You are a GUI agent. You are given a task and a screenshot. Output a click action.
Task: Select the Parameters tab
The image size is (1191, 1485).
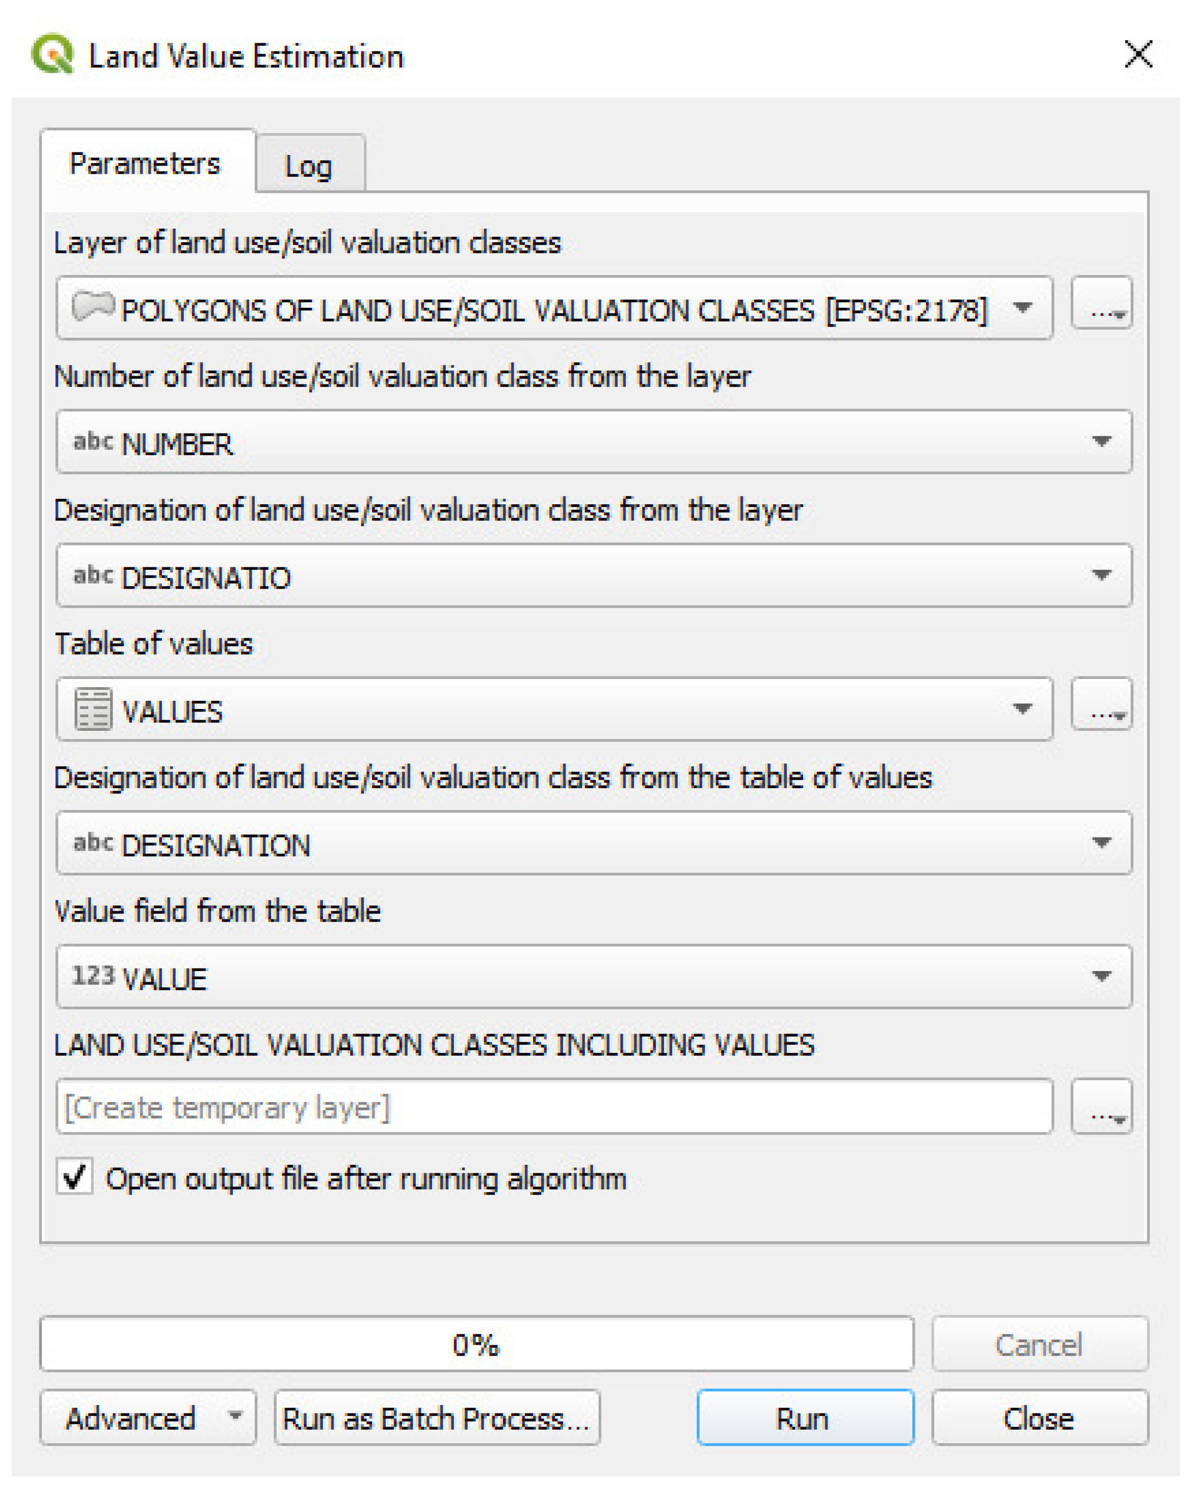click(x=145, y=164)
